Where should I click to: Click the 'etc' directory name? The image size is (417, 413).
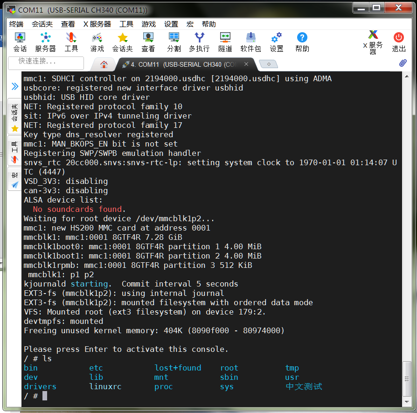(96, 368)
